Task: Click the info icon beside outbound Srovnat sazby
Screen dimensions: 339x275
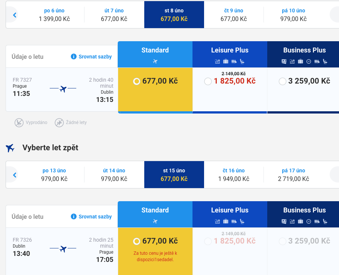Action: [74, 57]
